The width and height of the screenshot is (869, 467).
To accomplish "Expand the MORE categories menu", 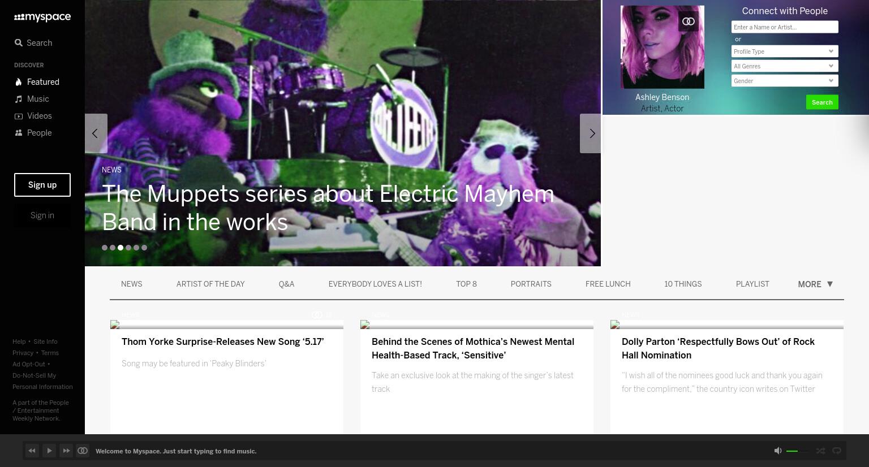I will coord(815,284).
